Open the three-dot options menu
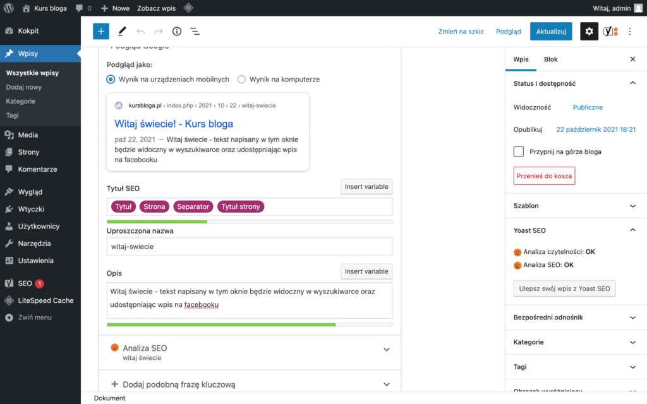The image size is (647, 404). [x=630, y=32]
